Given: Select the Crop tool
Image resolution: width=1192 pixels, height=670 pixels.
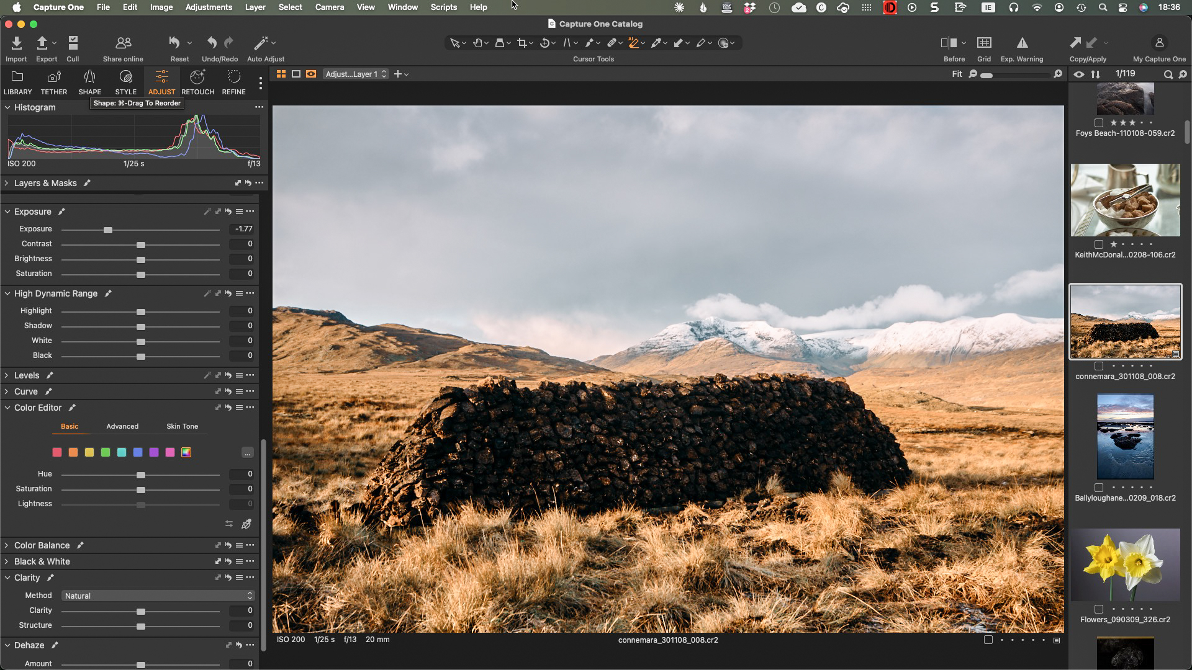Looking at the screenshot, I should click(x=521, y=43).
